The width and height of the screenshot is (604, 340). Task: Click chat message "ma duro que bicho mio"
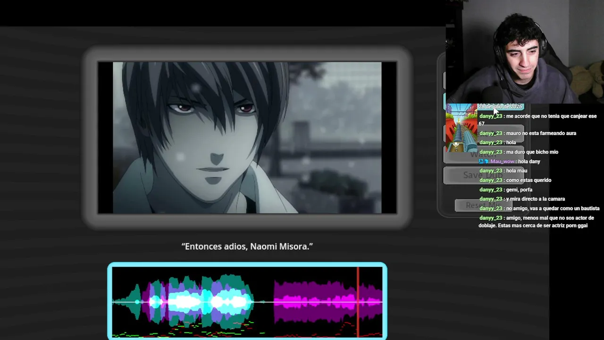(532, 152)
